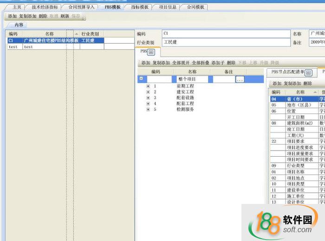Click 刷新 in the top toolbar
The height and width of the screenshot is (241, 325).
pyautogui.click(x=65, y=16)
